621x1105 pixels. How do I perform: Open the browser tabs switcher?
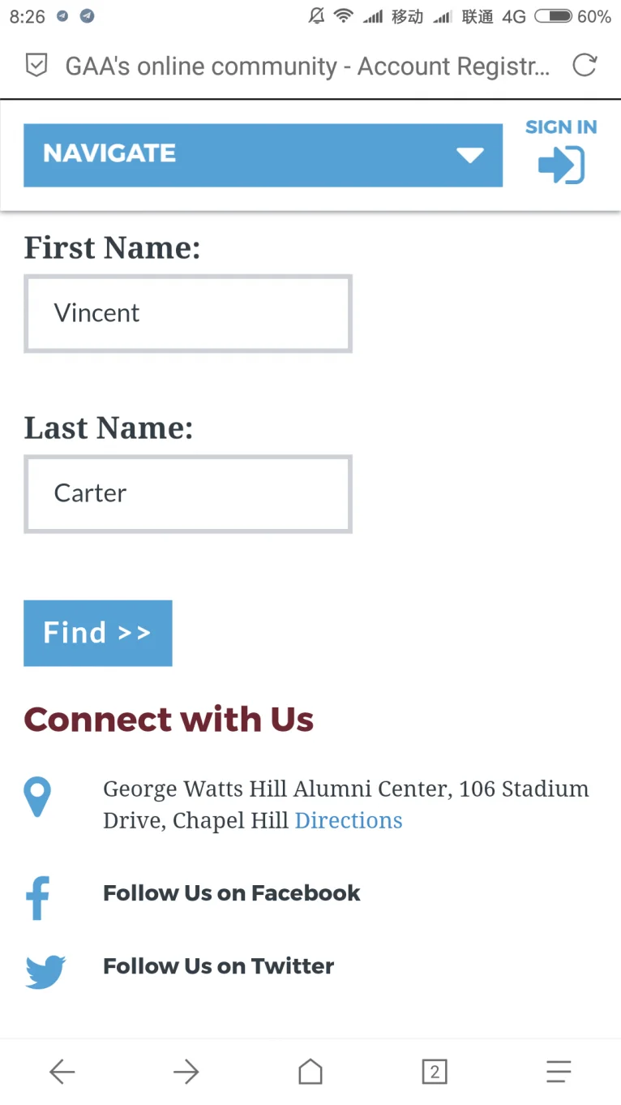click(x=435, y=1072)
